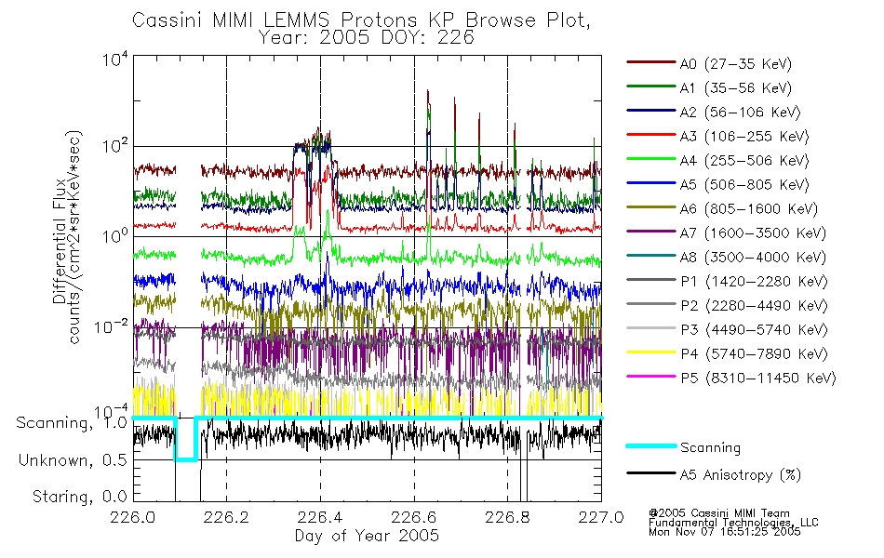This screenshot has width=884, height=558.
Task: Click the teal A8 legend line swatch
Action: 650,256
